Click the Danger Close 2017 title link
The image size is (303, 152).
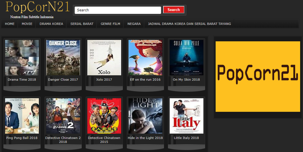coord(63,80)
